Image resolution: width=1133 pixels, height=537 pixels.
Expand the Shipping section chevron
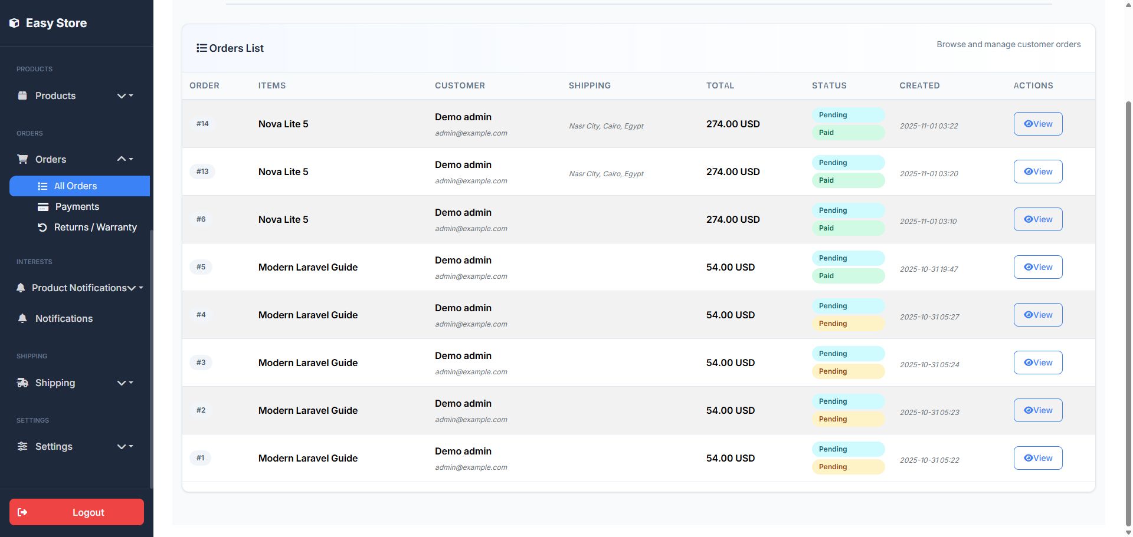pos(122,383)
